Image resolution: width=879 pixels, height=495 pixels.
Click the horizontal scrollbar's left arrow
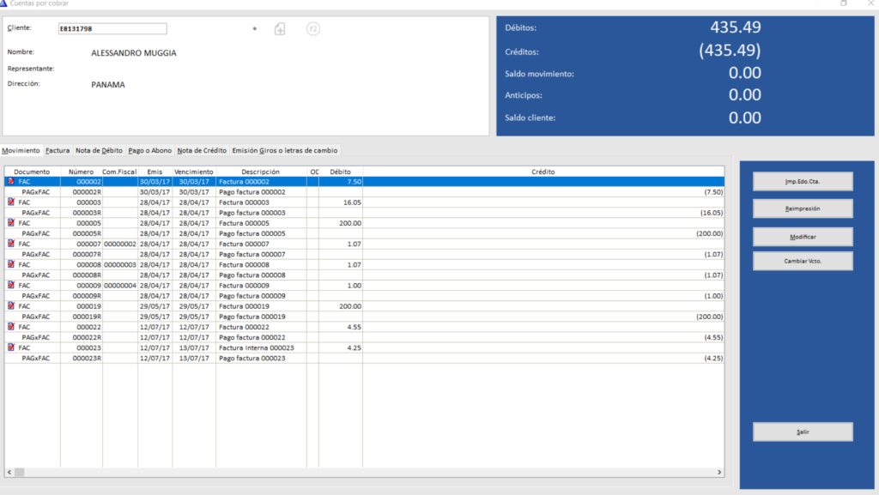8,472
